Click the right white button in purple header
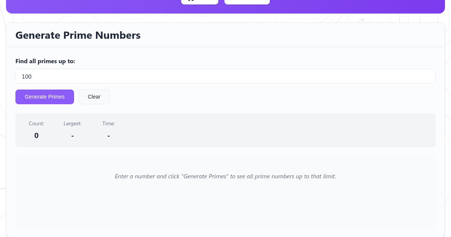 click(x=247, y=2)
